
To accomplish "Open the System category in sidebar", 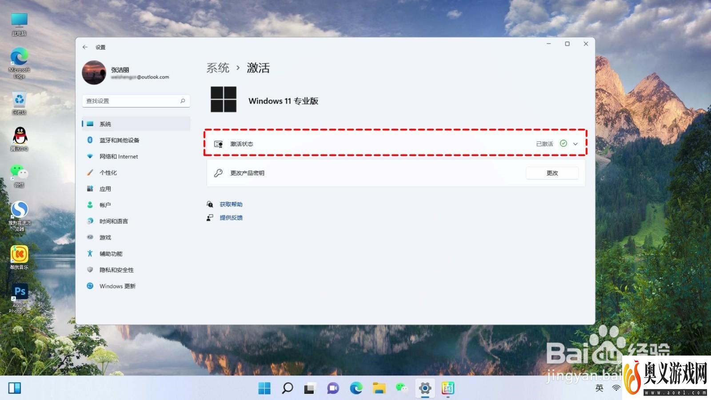I will (136, 124).
